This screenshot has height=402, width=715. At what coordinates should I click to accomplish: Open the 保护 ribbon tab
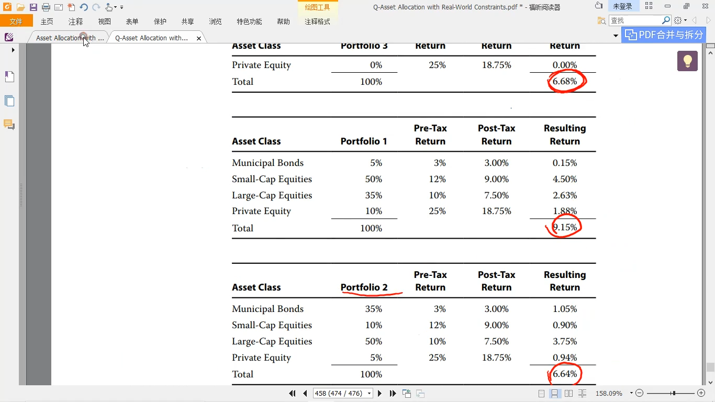[x=160, y=21]
